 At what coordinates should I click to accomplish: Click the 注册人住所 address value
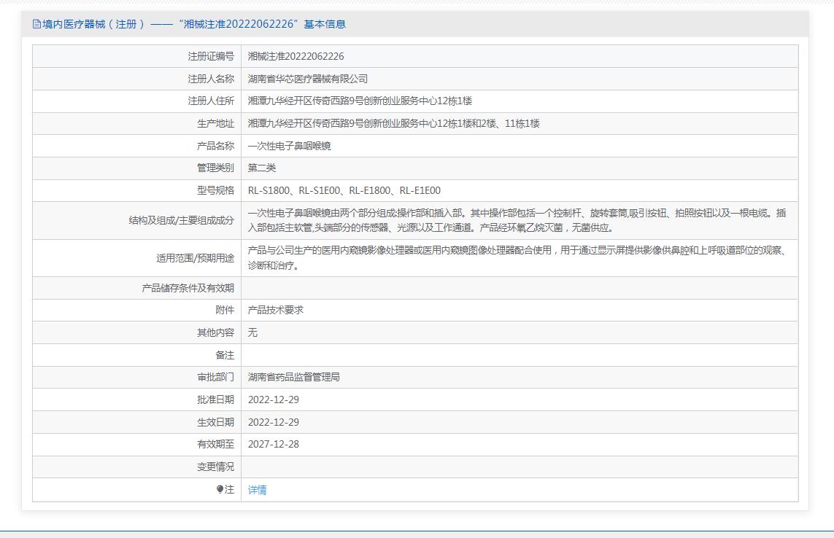point(360,101)
